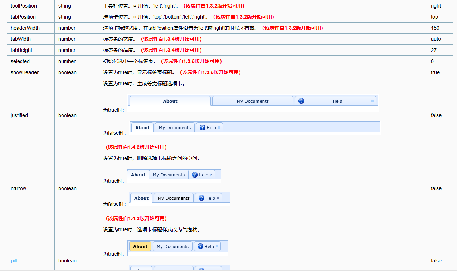Screen dimensions: 457x271
Task: Click description '初始化选中一个标签页。'
Action: (130, 61)
